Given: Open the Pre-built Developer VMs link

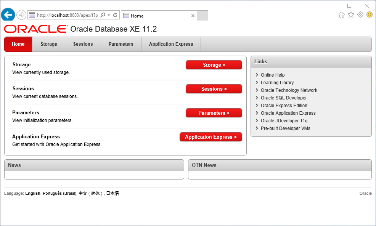Looking at the screenshot, I should pyautogui.click(x=285, y=128).
